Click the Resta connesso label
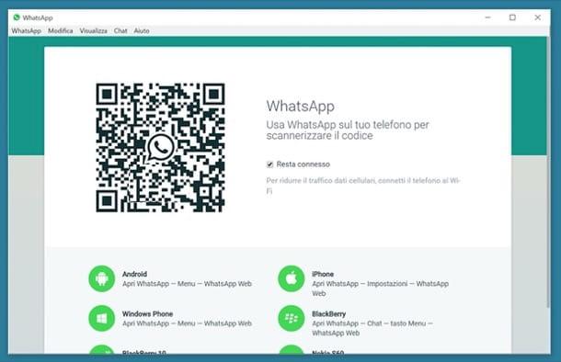 coord(303,164)
